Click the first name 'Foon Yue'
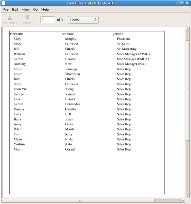The height and width of the screenshot is (204, 191). (21, 89)
